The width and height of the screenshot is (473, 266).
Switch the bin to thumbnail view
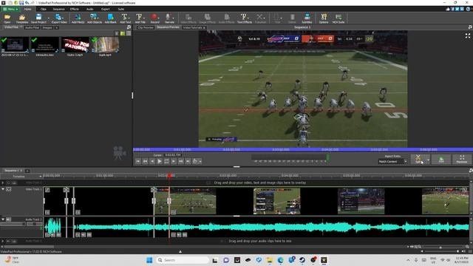point(123,33)
